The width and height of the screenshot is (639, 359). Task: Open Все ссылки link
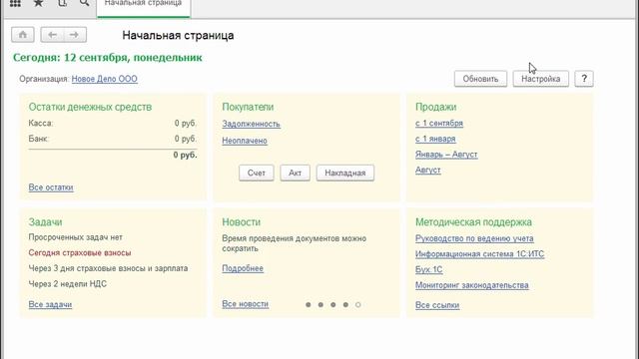(437, 305)
